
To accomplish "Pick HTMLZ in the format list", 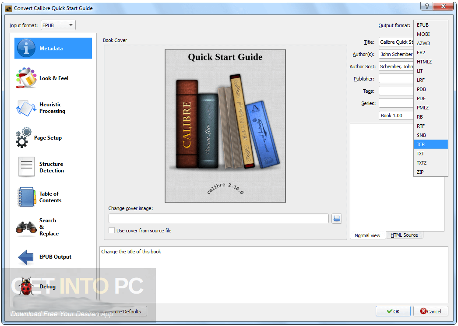I will (430, 62).
